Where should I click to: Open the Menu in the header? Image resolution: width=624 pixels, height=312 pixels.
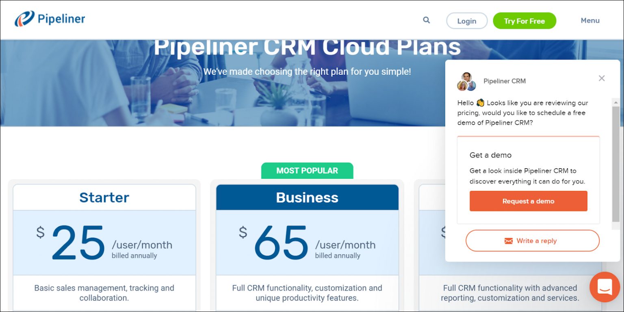coord(590,21)
